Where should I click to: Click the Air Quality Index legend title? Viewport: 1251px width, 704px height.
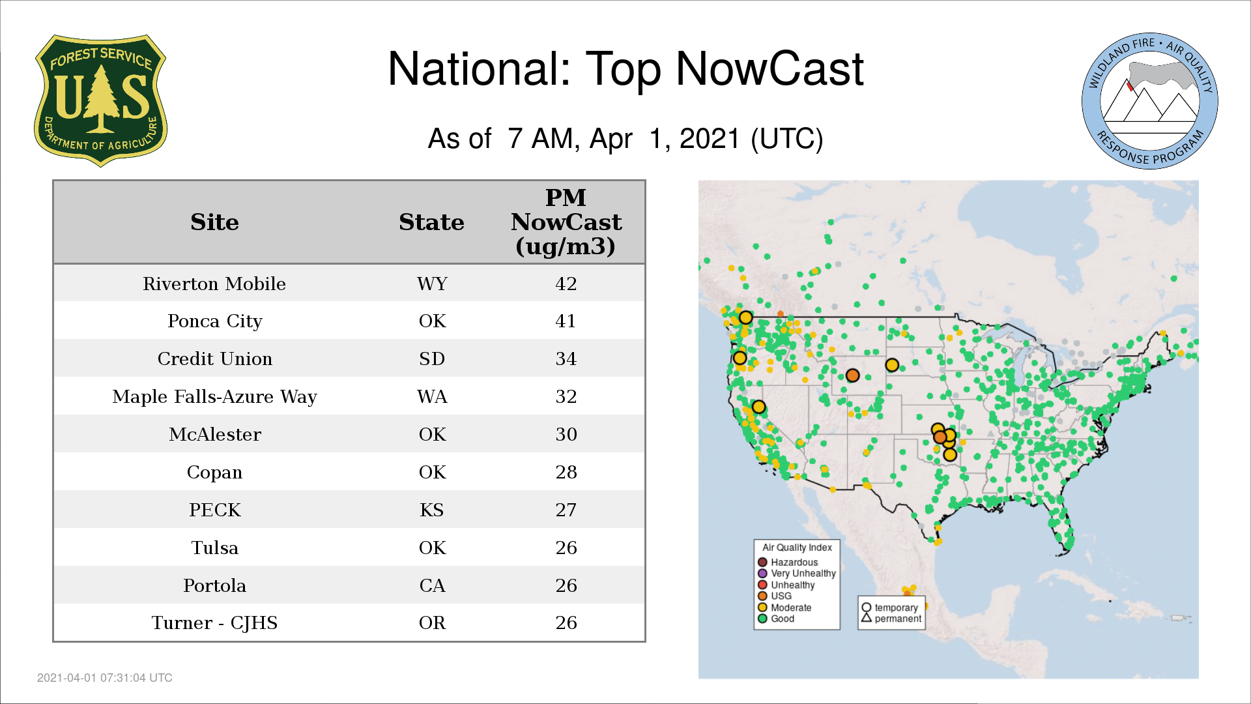797,548
